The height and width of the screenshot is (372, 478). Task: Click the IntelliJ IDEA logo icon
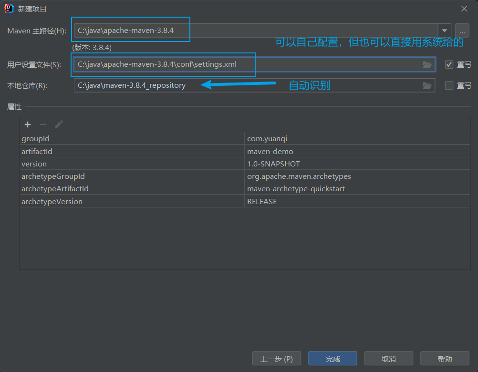pos(9,9)
